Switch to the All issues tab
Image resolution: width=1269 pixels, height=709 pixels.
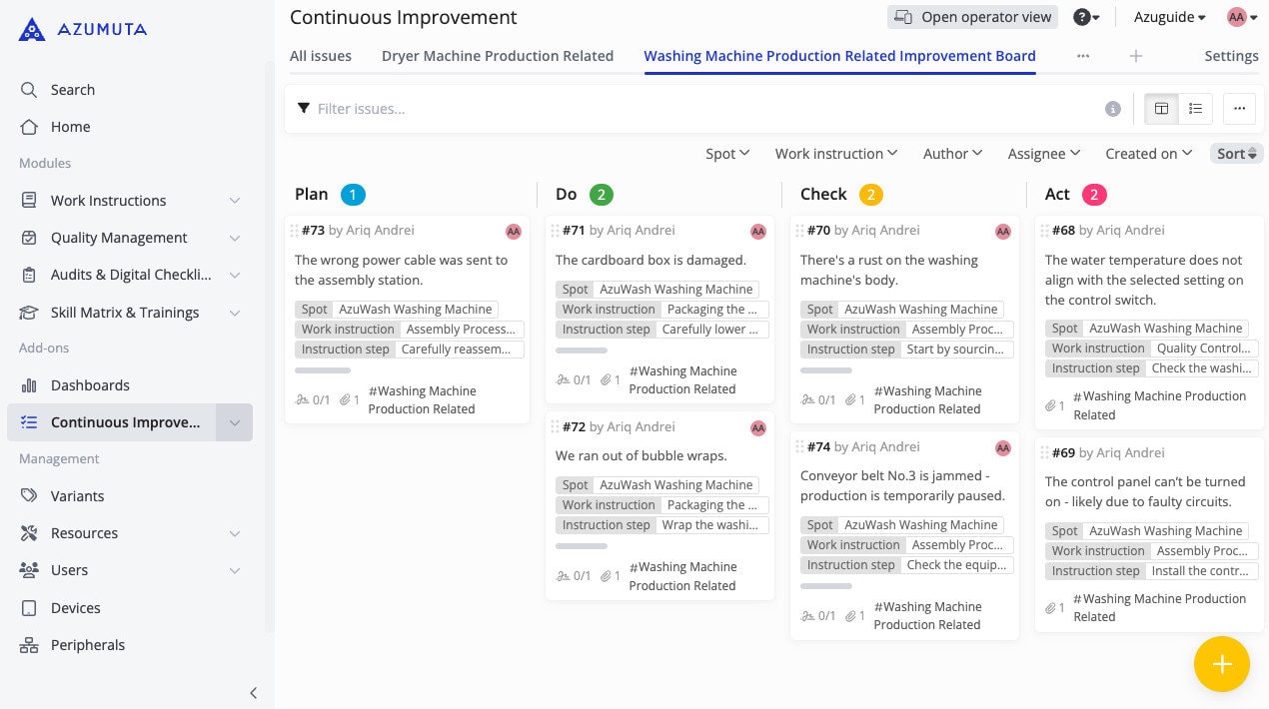320,56
